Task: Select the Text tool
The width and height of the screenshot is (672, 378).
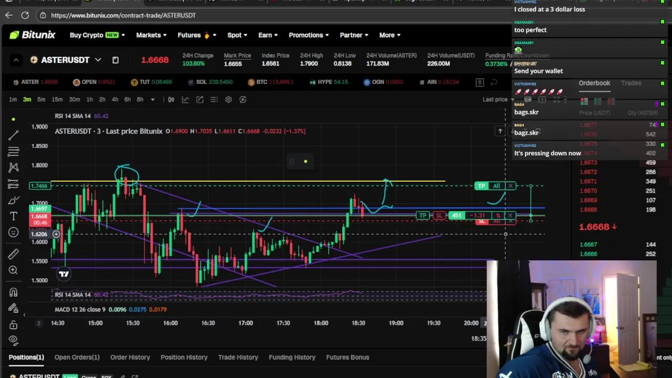Action: [x=14, y=216]
